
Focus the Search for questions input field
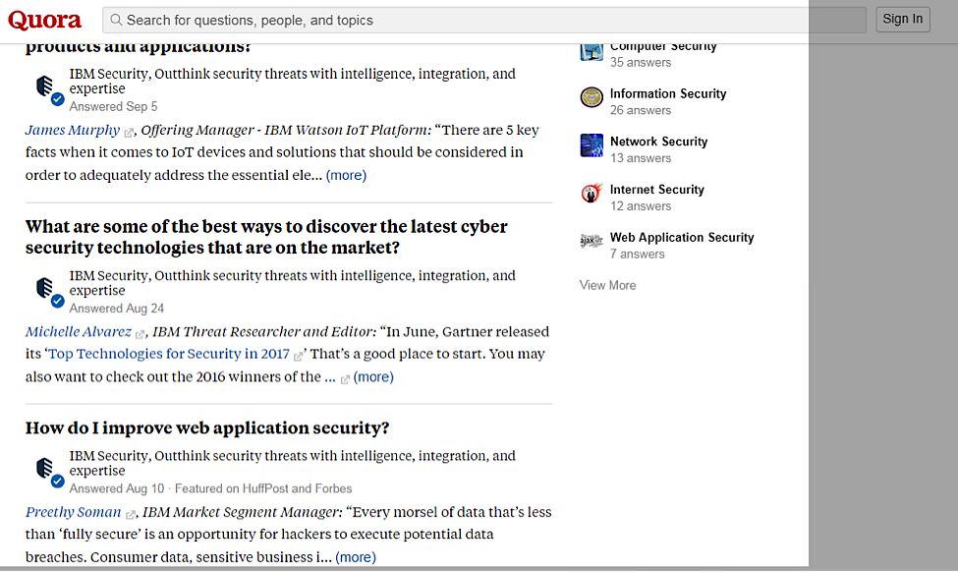(483, 21)
